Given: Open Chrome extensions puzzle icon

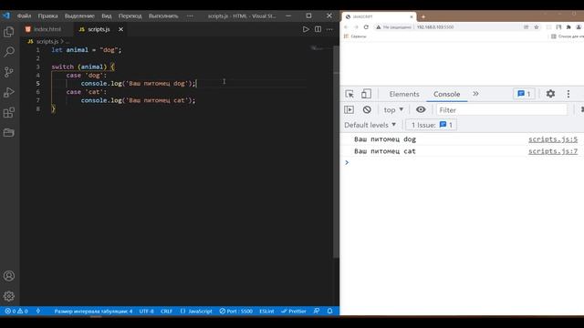Looking at the screenshot, I should pos(568,27).
